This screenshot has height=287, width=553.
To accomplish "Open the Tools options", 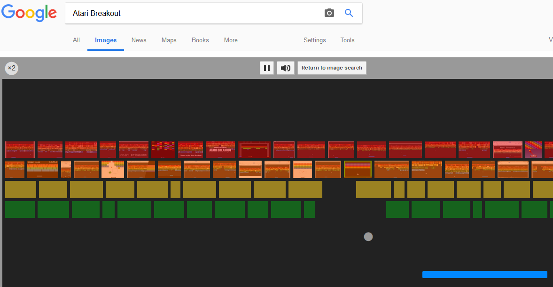I will tap(347, 40).
